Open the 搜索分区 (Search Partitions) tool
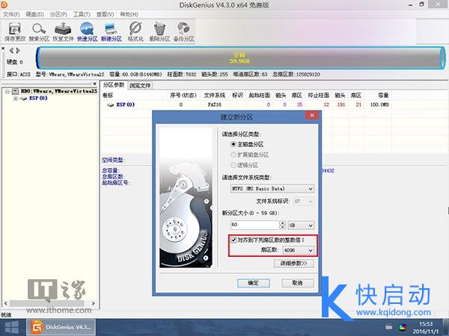The width and height of the screenshot is (449, 336). click(x=39, y=31)
